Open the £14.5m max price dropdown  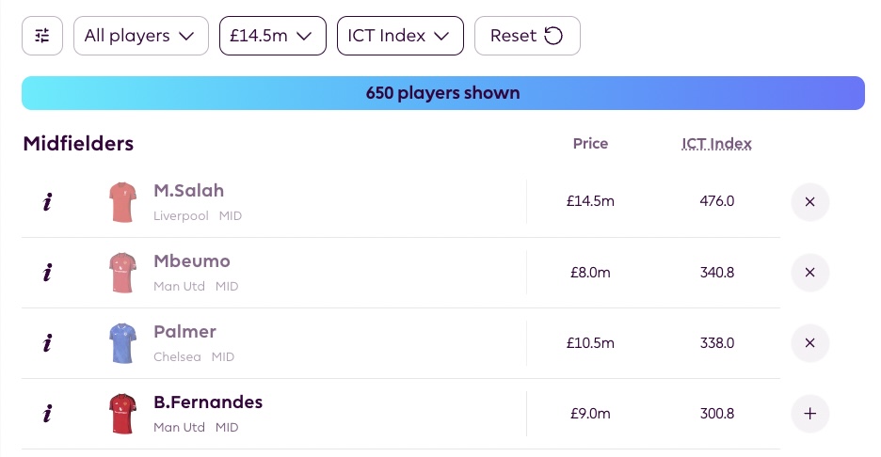(x=272, y=36)
